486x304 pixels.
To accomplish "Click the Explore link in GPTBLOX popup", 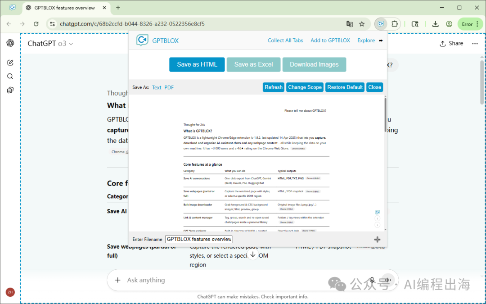I will click(366, 41).
